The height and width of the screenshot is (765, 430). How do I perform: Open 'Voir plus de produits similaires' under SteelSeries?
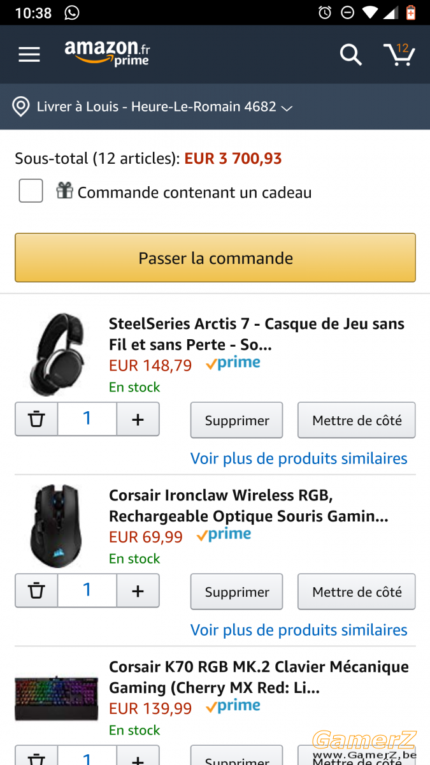pos(299,458)
